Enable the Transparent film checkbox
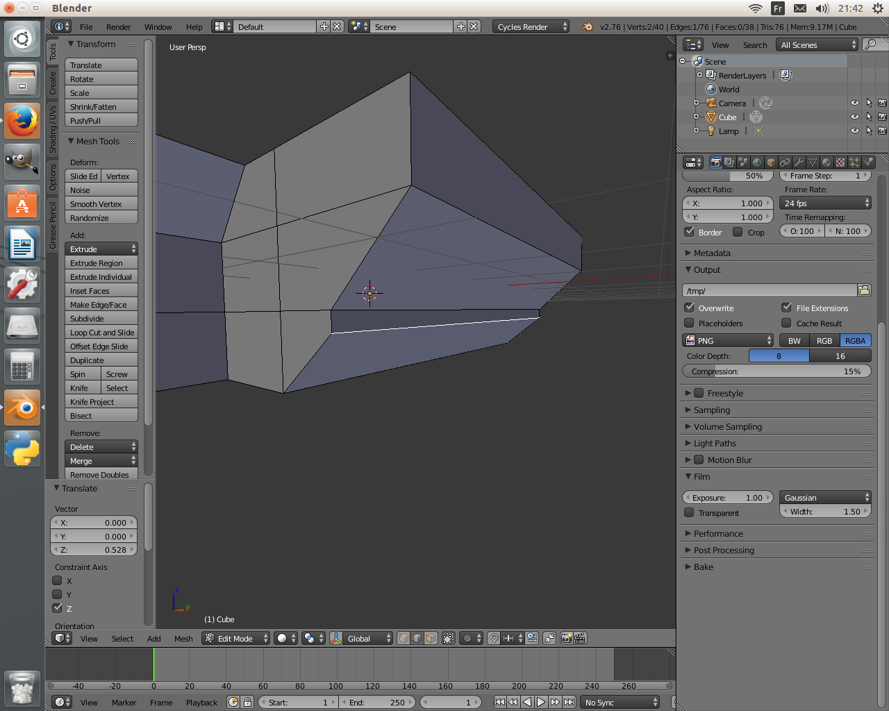Screen dimensions: 889x711 coord(690,512)
